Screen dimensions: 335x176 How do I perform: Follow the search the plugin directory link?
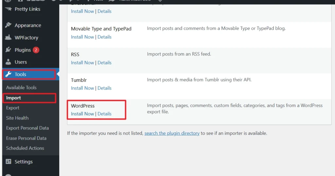[172, 133]
